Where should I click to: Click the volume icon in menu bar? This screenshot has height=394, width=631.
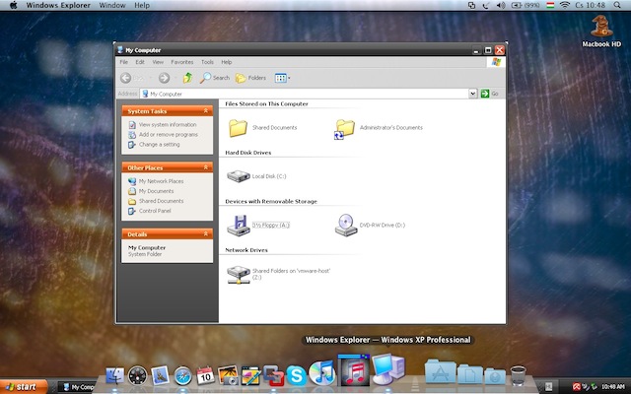(501, 5)
